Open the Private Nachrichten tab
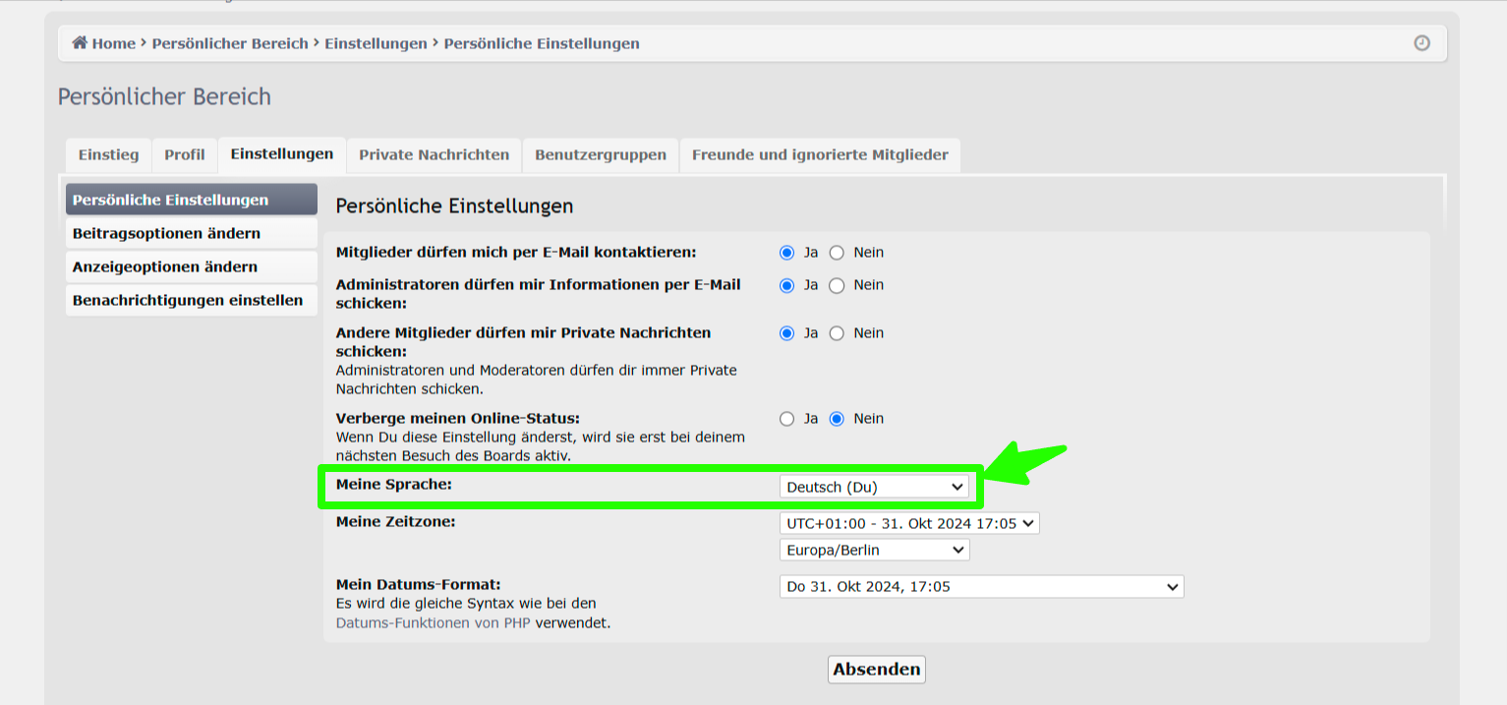 434,155
